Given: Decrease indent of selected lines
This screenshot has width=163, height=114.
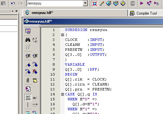Looking at the screenshot, I should (35, 56).
